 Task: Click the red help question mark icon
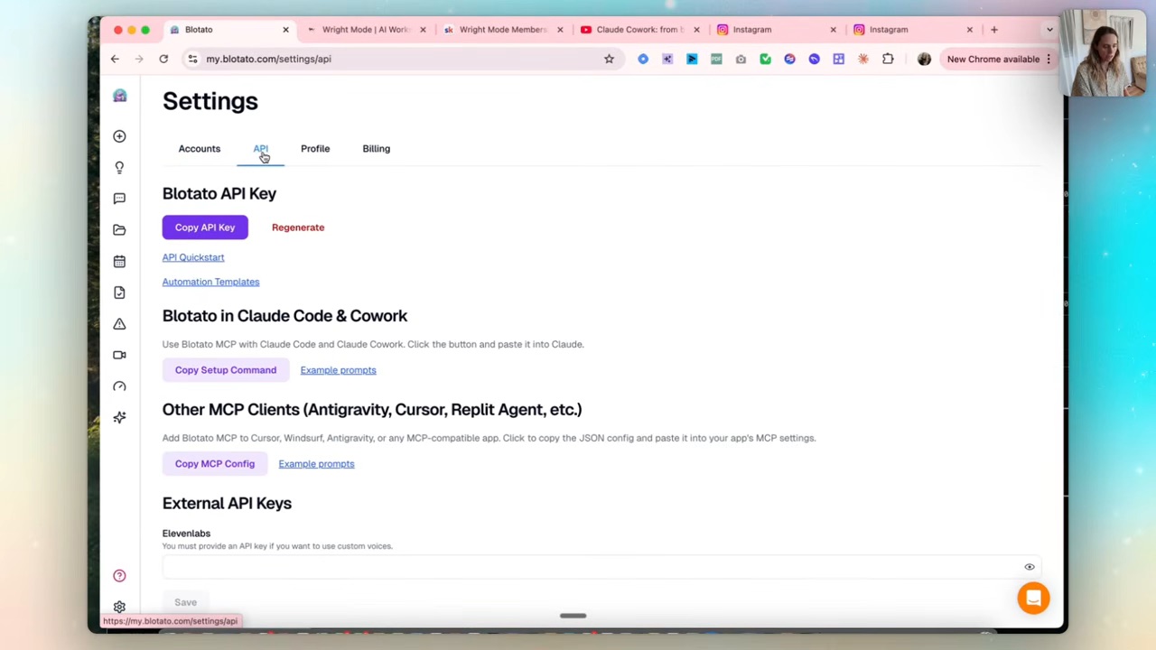click(x=119, y=576)
